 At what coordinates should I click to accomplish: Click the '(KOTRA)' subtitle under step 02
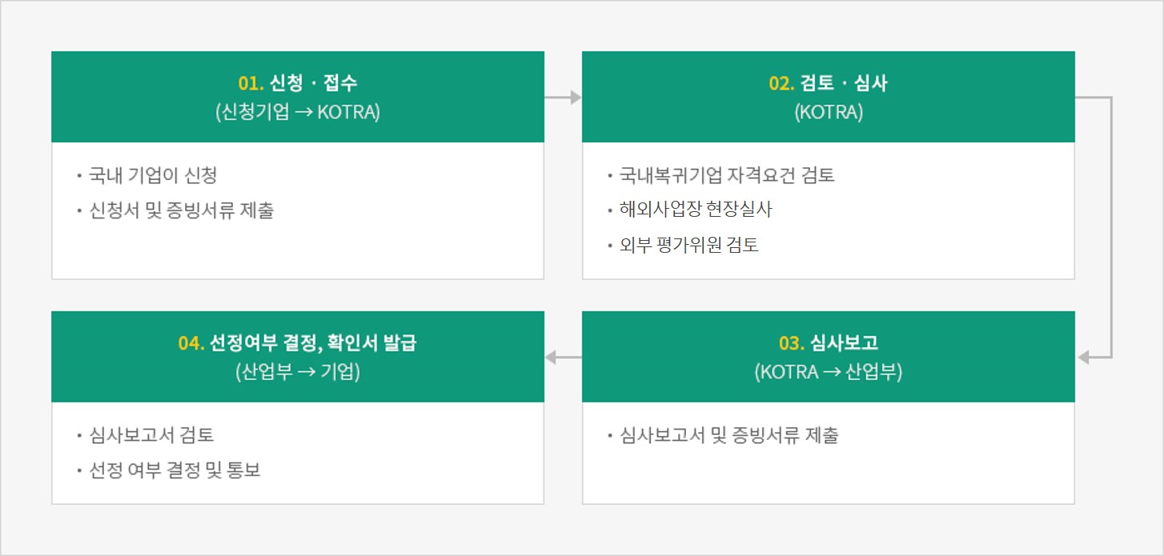(828, 112)
